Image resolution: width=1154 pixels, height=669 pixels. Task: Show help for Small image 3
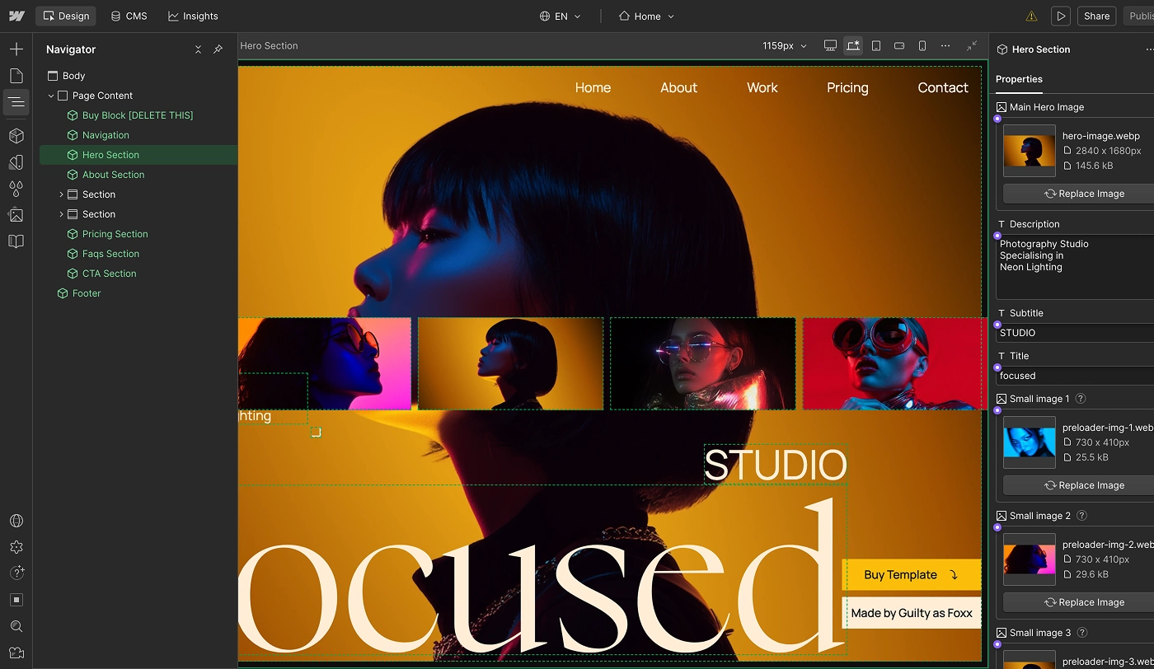pyautogui.click(x=1082, y=633)
